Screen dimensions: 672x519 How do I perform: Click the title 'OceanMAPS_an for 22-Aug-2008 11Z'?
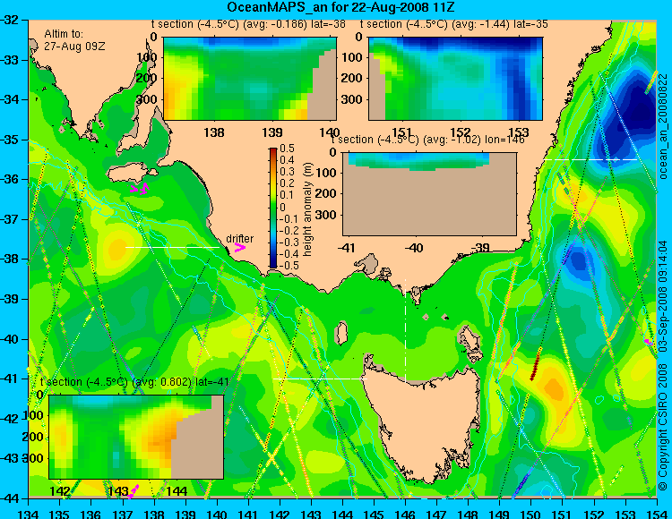[340, 7]
